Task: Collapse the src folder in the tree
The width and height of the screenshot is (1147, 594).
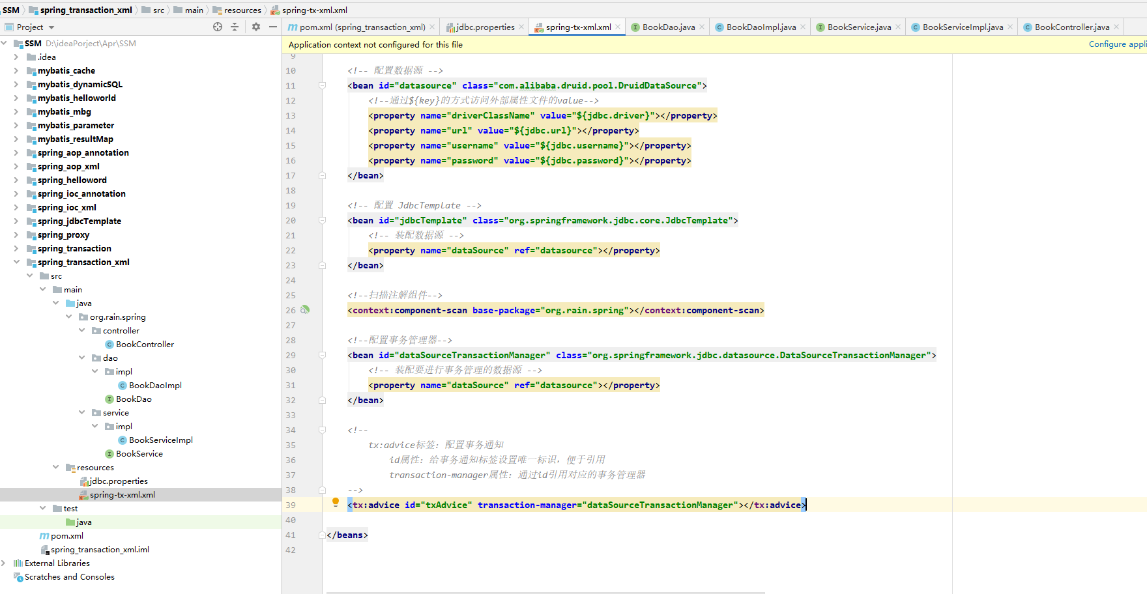Action: tap(29, 276)
